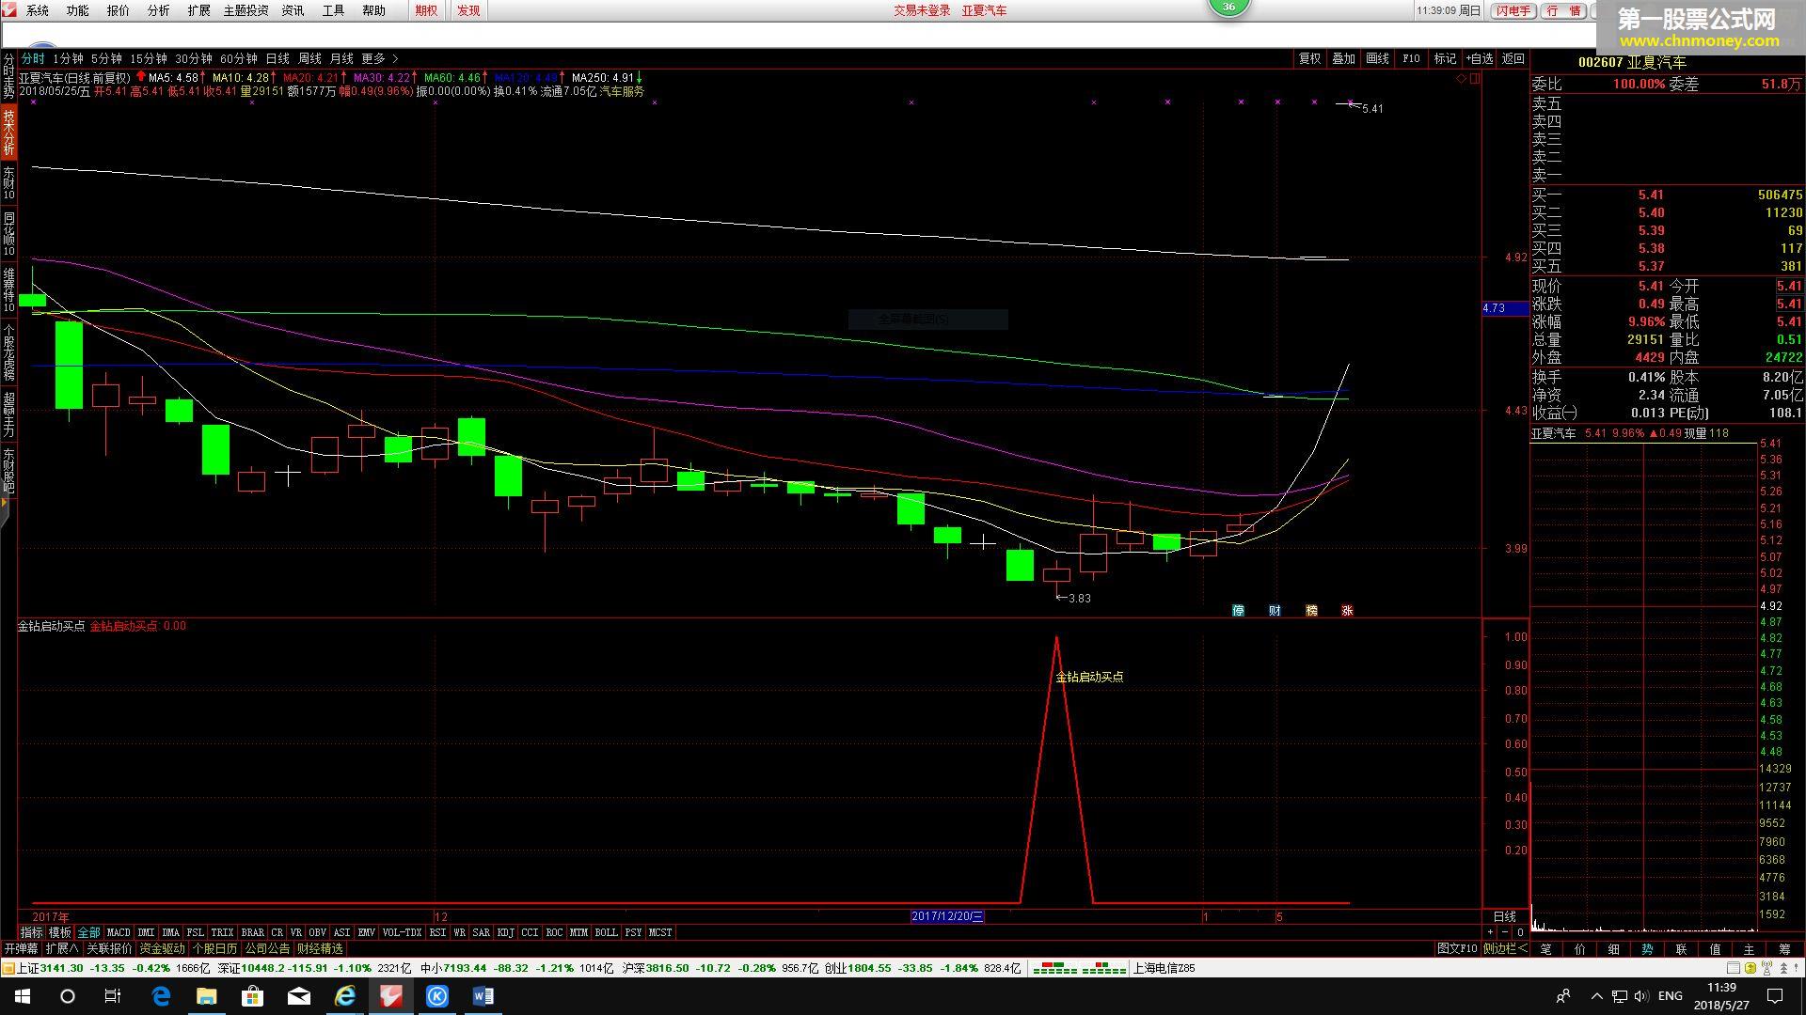This screenshot has width=1806, height=1015.
Task: Open the 资金驱动 tab
Action: [163, 948]
